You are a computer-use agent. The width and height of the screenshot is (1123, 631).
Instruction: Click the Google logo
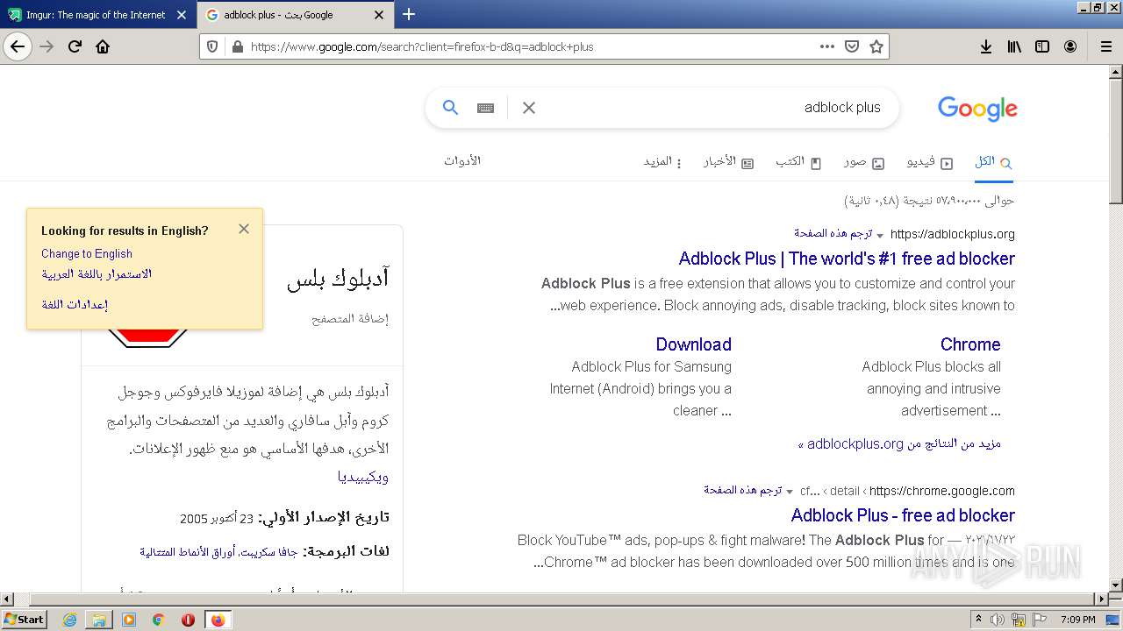pyautogui.click(x=977, y=108)
